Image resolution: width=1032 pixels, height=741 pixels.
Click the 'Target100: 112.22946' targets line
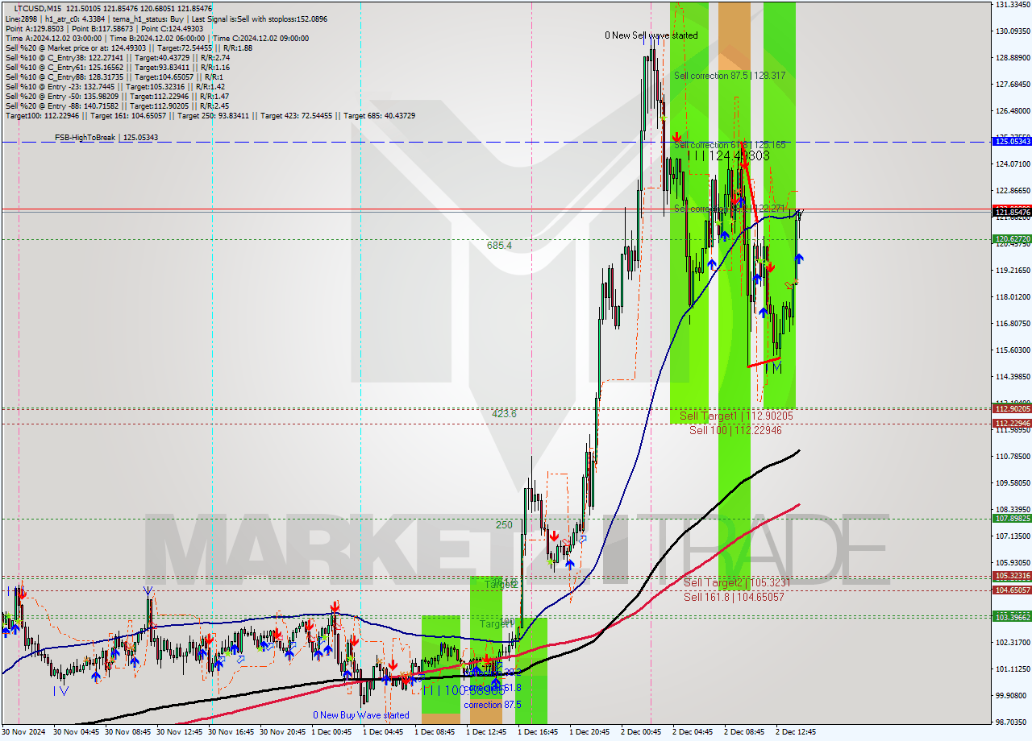click(210, 115)
